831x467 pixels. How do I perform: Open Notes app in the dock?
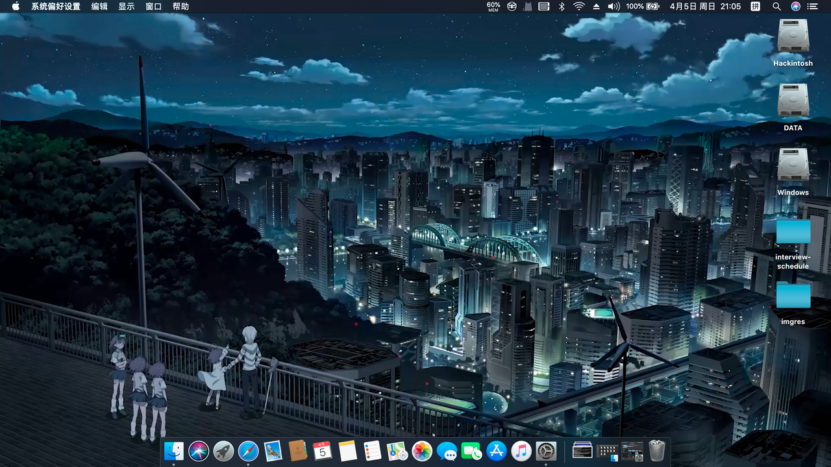(x=348, y=451)
